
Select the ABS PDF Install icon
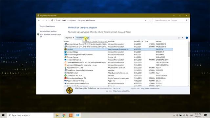coord(65,73)
